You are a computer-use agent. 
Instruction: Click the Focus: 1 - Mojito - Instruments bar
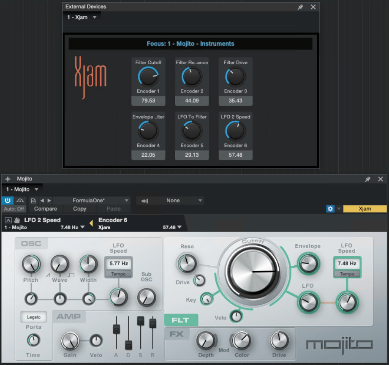click(x=190, y=44)
